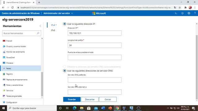
Task: Click the browser address bar URL
Action: [x=96, y=7]
